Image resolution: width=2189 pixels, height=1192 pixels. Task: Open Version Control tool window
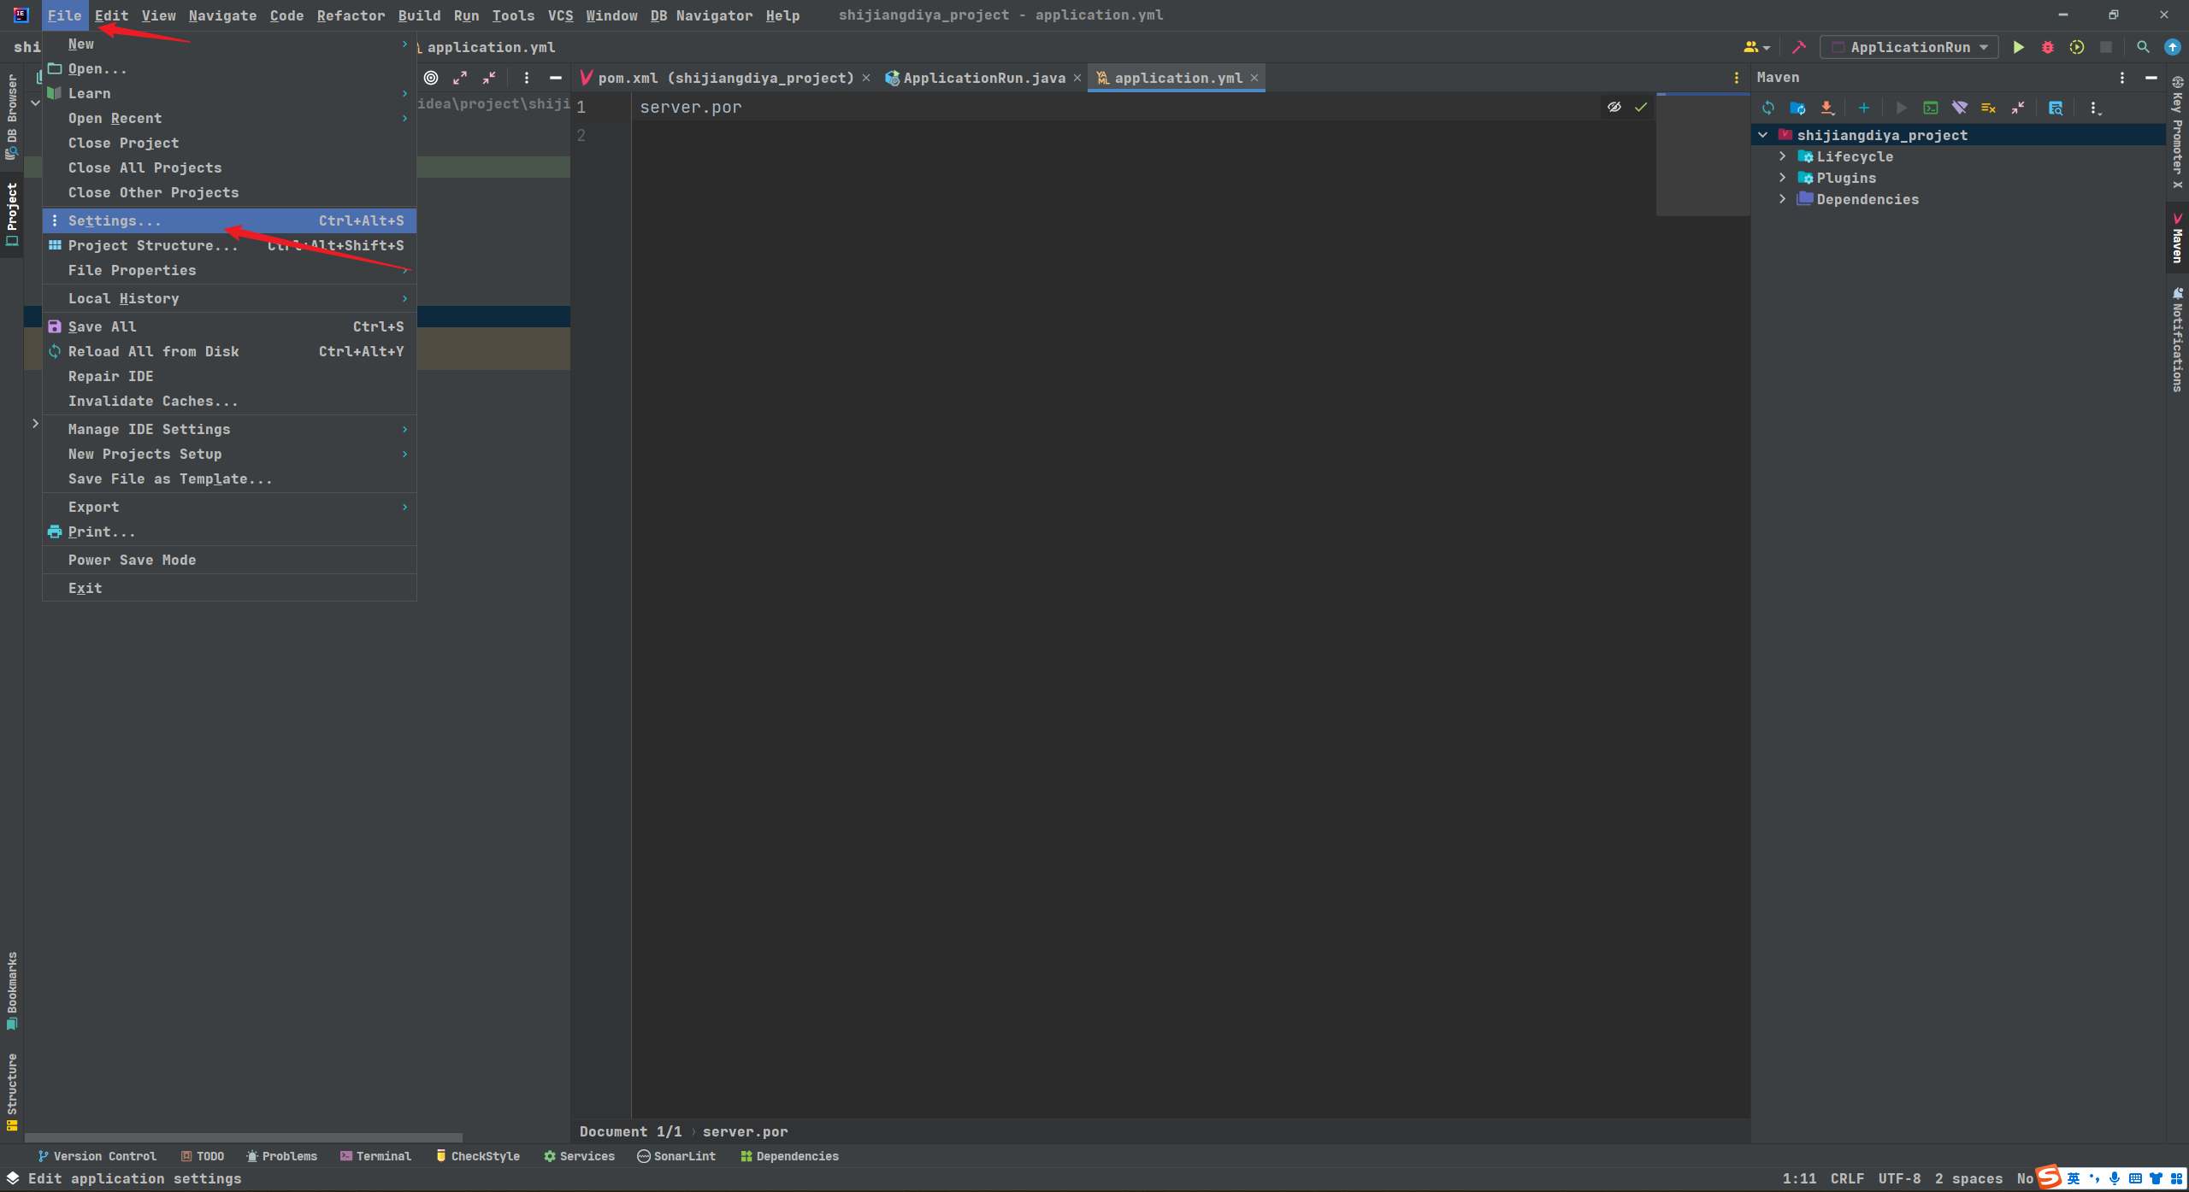click(97, 1156)
